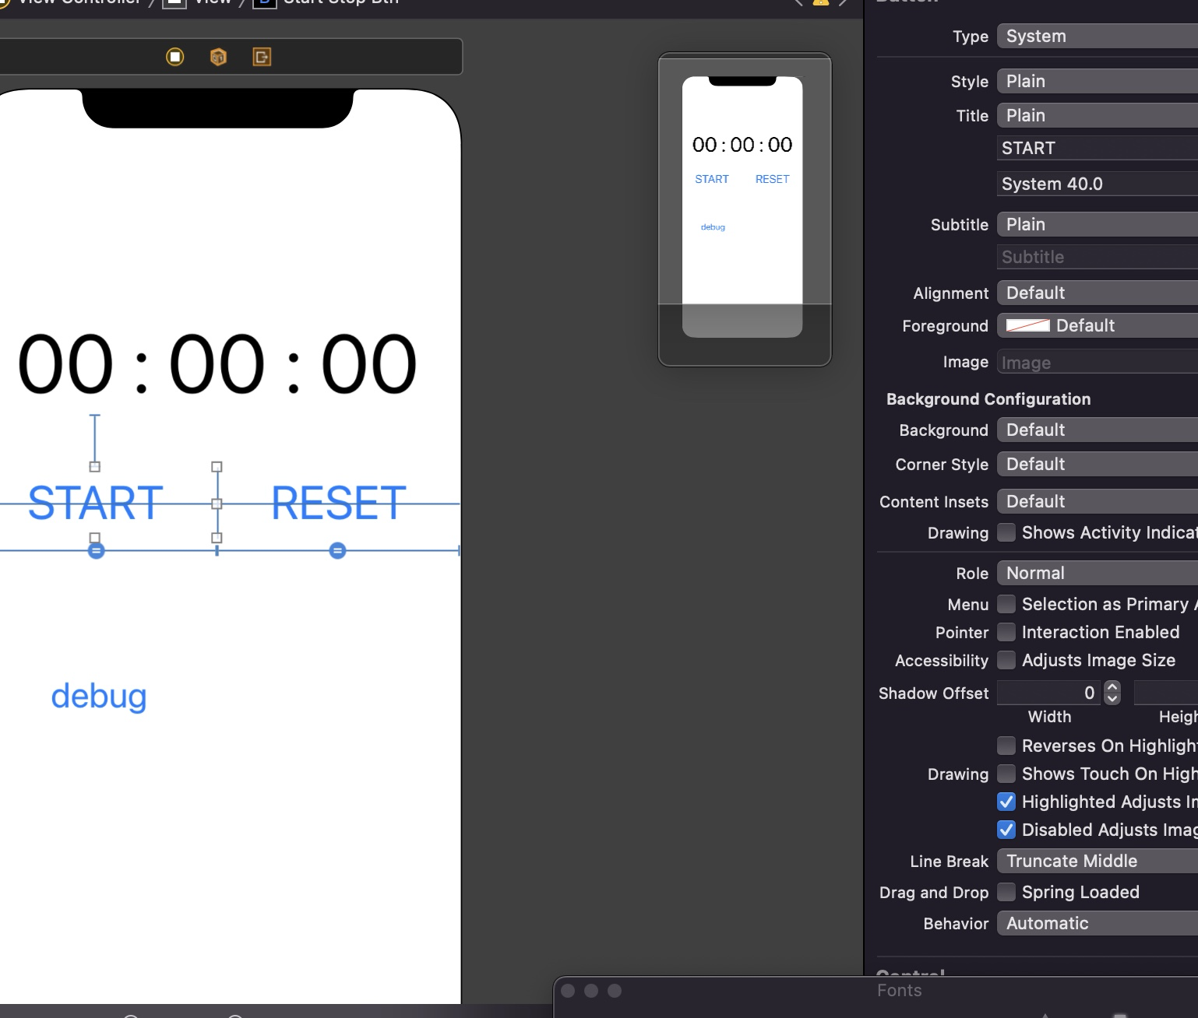Select the View Controller icon in scene dock
This screenshot has height=1018, width=1198.
(x=175, y=57)
